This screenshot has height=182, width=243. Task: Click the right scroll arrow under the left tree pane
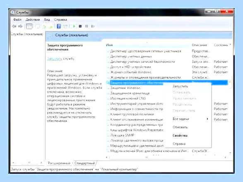pyautogui.click(x=41, y=163)
